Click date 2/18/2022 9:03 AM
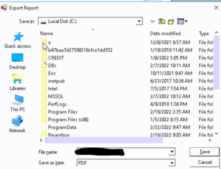 170,135
